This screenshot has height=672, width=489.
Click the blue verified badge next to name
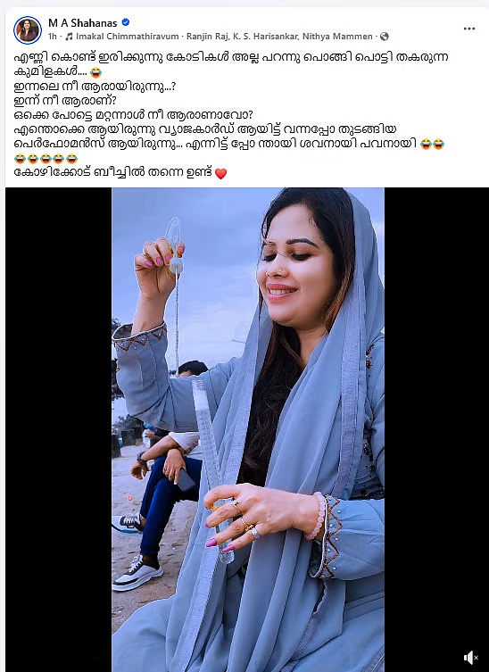[126, 22]
